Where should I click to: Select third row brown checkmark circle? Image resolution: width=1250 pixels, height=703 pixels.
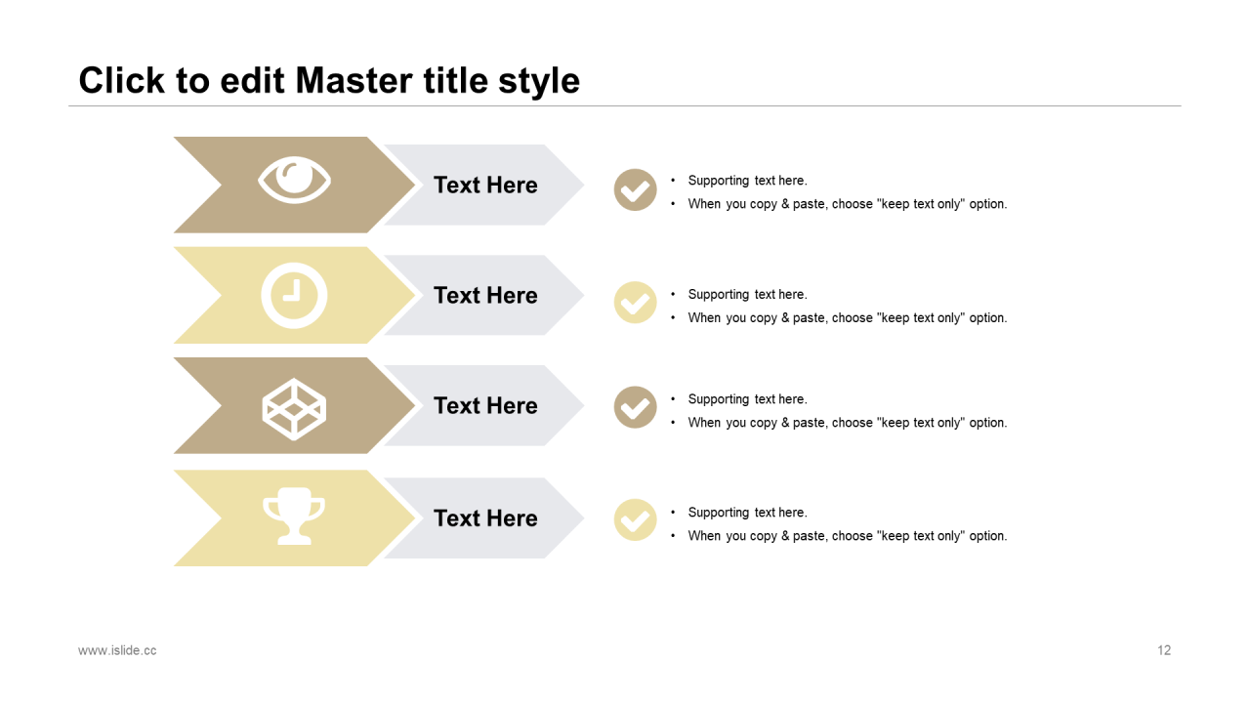coord(635,407)
